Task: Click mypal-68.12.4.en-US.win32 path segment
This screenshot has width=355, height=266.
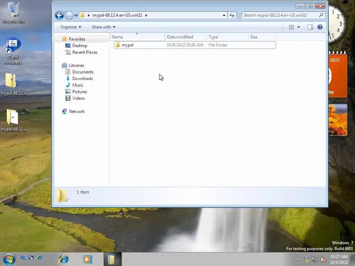Action: click(x=117, y=15)
